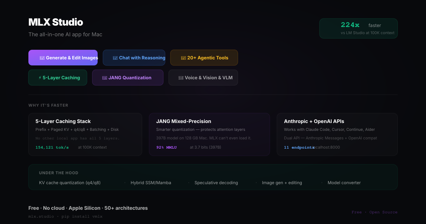Click the Generate & Edit Images button

(63, 58)
